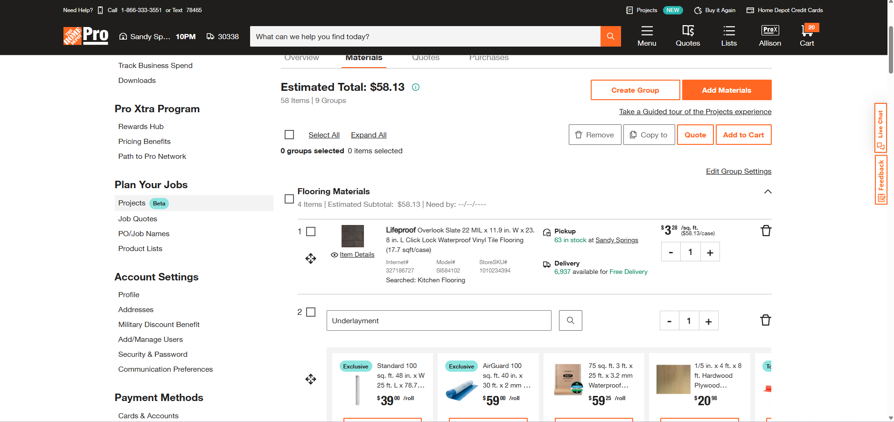Switch to the Quotes tab
894x422 pixels.
coord(426,58)
